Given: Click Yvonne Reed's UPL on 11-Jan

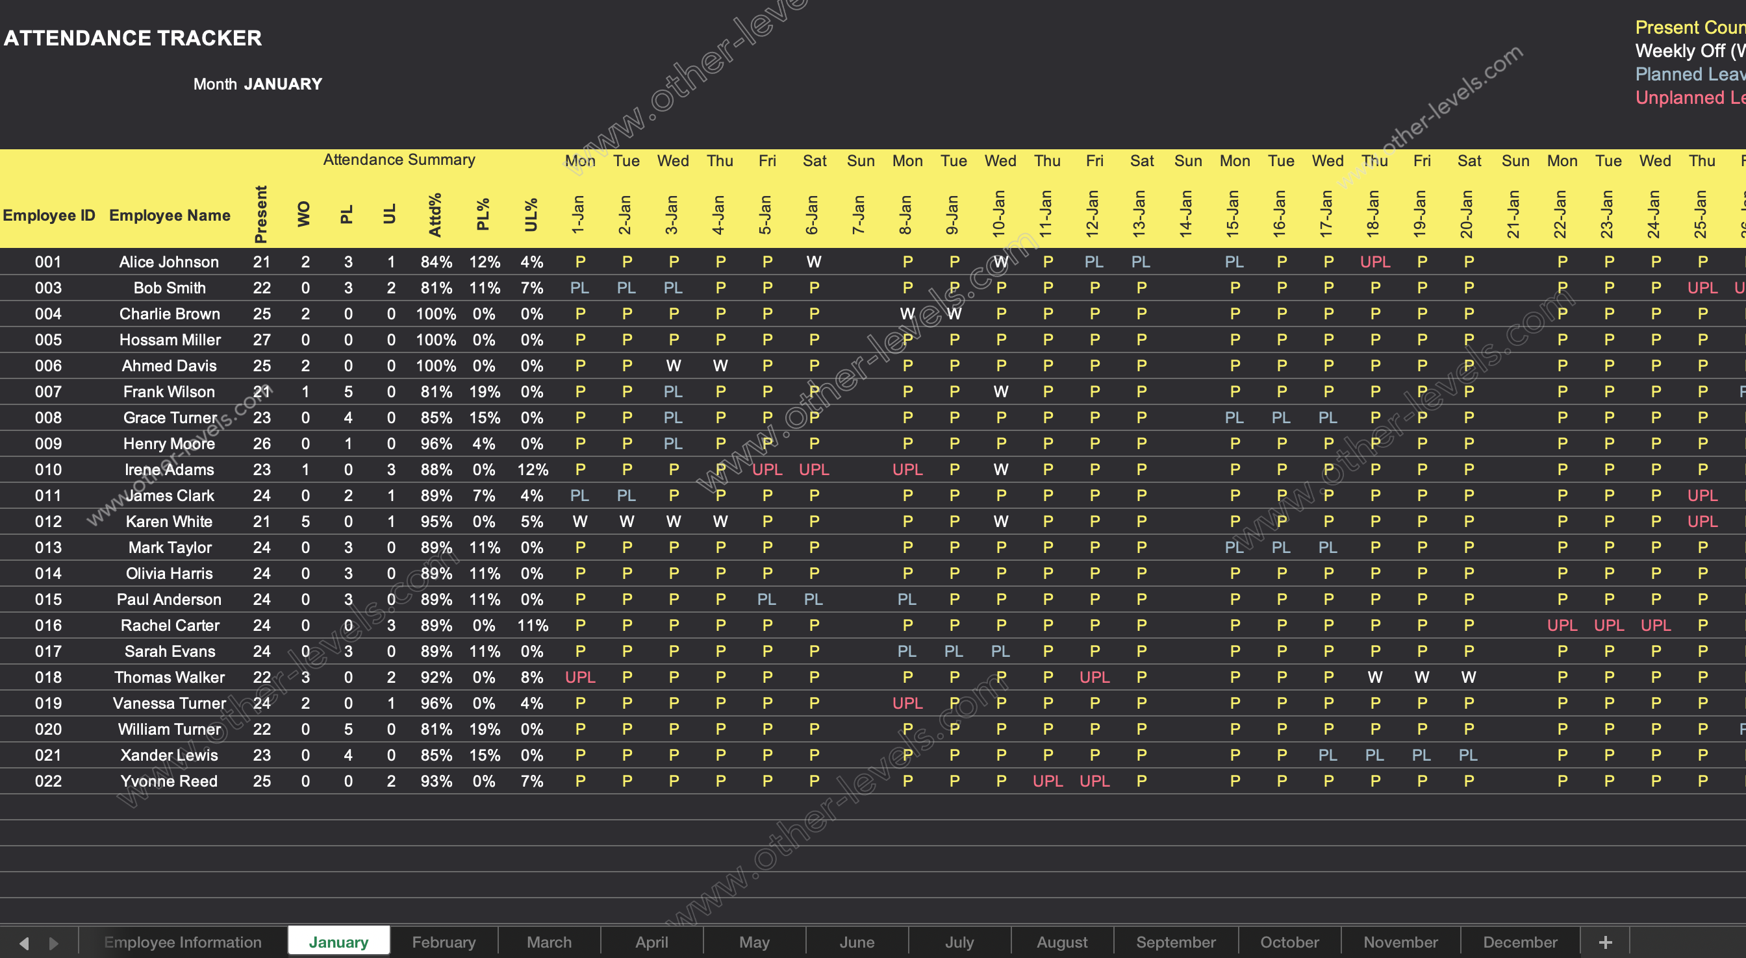Looking at the screenshot, I should (1047, 781).
